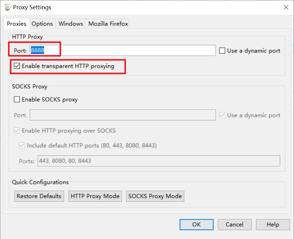Click the Restore Defaults button
Viewport: 294px width, 239px height.
[x=39, y=196]
